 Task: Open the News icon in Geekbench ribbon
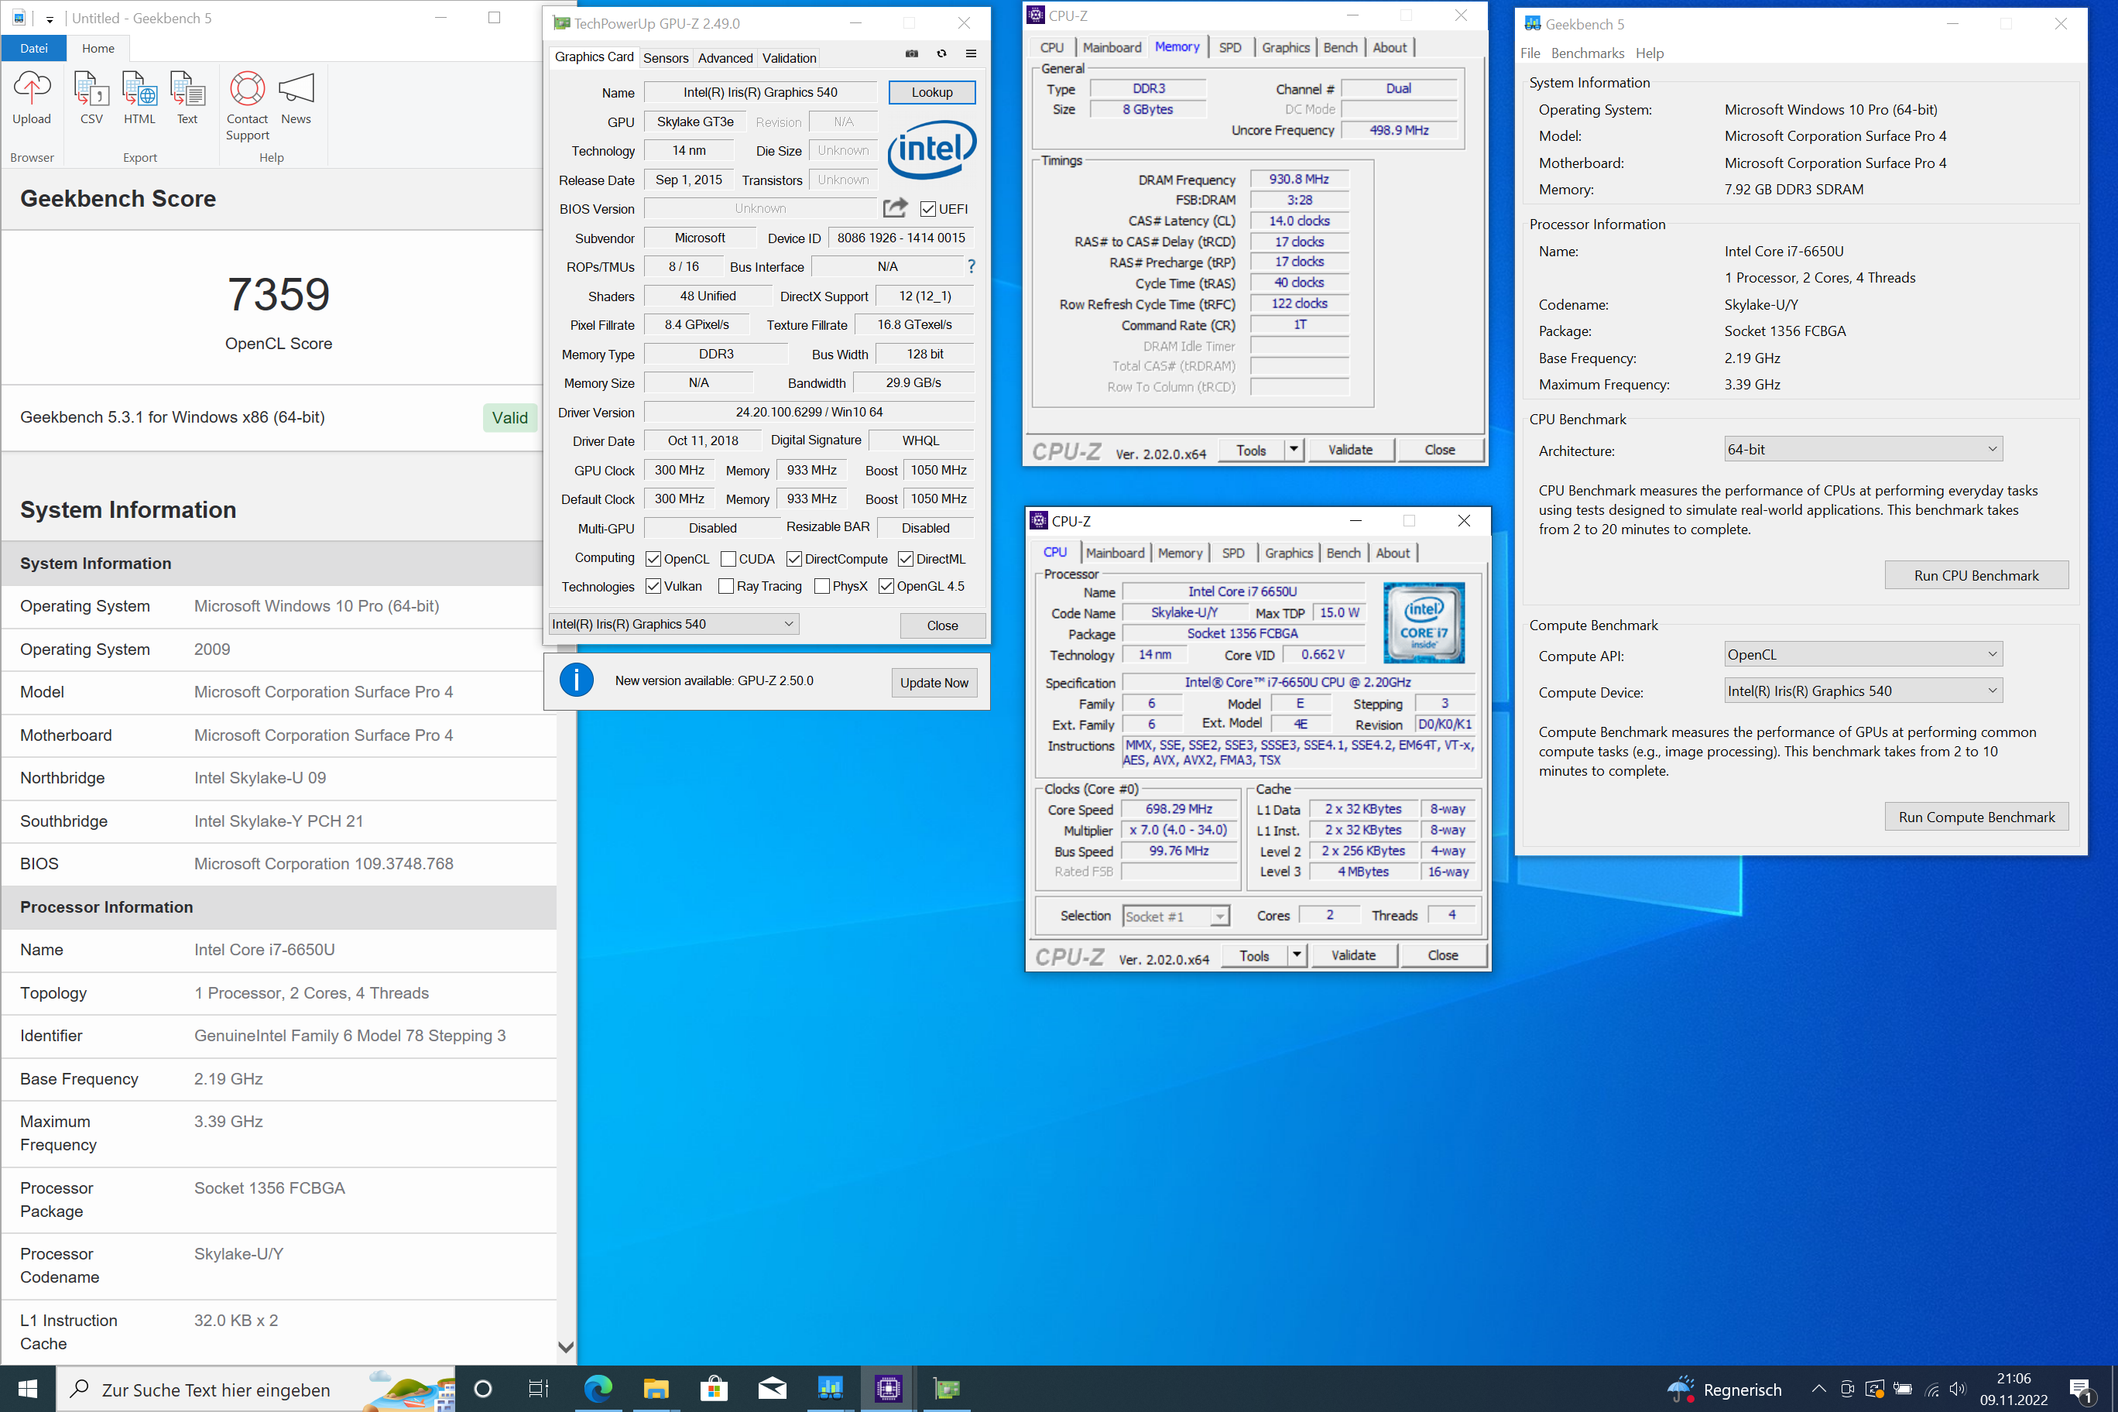296,98
